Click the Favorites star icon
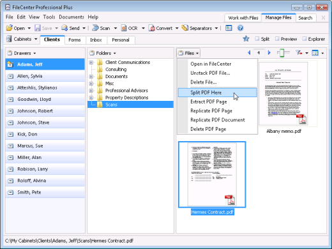Viewport: 332px width, 249px height. (246, 39)
